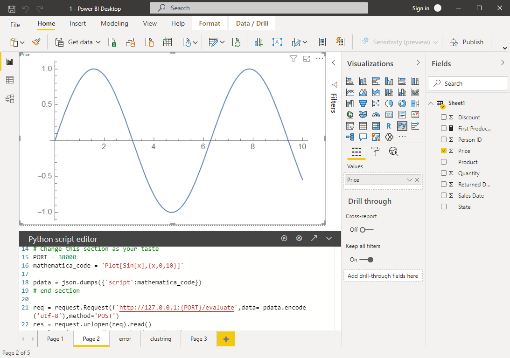
Task: Select the R script visual icon
Action: (389, 126)
